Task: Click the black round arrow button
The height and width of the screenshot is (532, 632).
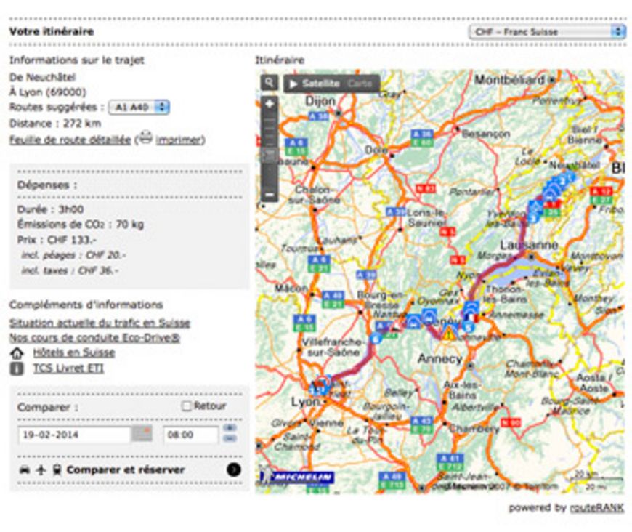Action: click(234, 469)
